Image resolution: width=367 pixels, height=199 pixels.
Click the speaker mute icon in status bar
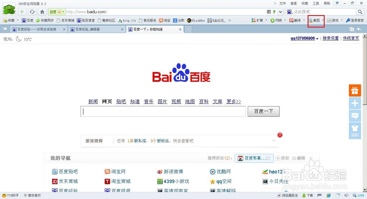tap(347, 195)
